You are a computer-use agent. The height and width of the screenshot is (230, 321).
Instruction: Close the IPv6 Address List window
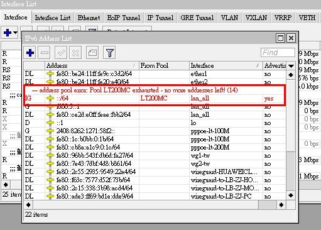pyautogui.click(x=291, y=38)
